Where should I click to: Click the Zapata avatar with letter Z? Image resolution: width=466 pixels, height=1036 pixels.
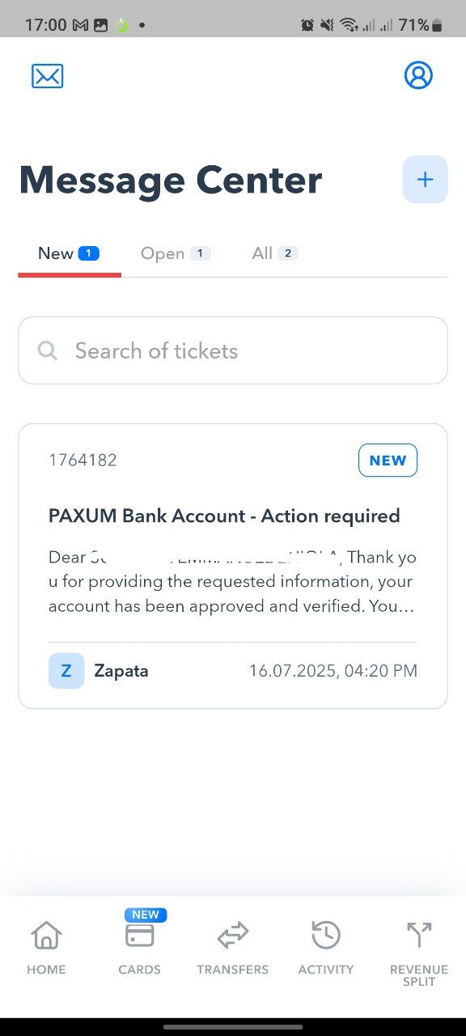[x=66, y=671]
